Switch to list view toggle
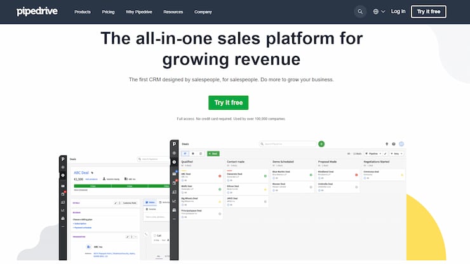The height and width of the screenshot is (264, 470). [193, 154]
